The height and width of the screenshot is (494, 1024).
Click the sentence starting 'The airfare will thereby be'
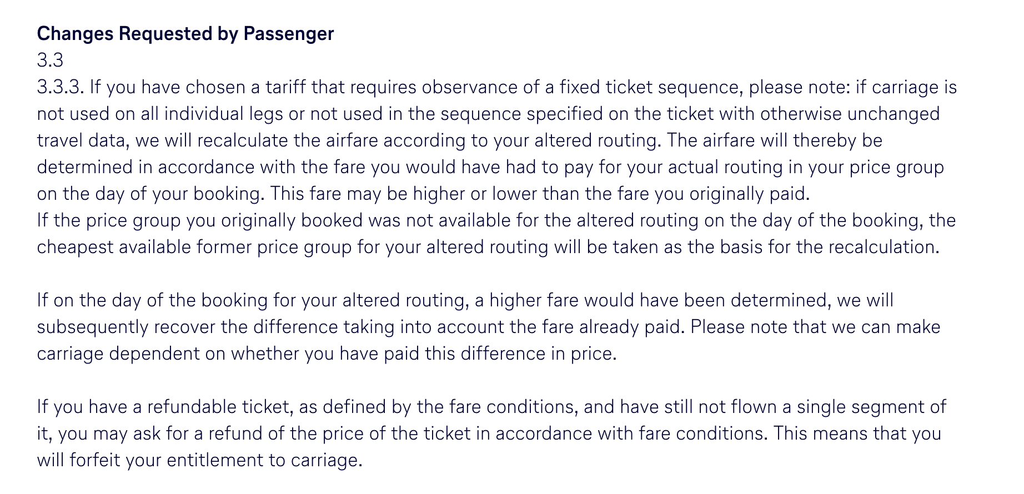(x=775, y=140)
